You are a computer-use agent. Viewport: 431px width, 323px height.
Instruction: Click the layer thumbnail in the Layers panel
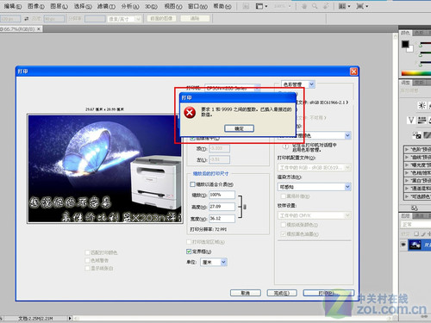(415, 245)
